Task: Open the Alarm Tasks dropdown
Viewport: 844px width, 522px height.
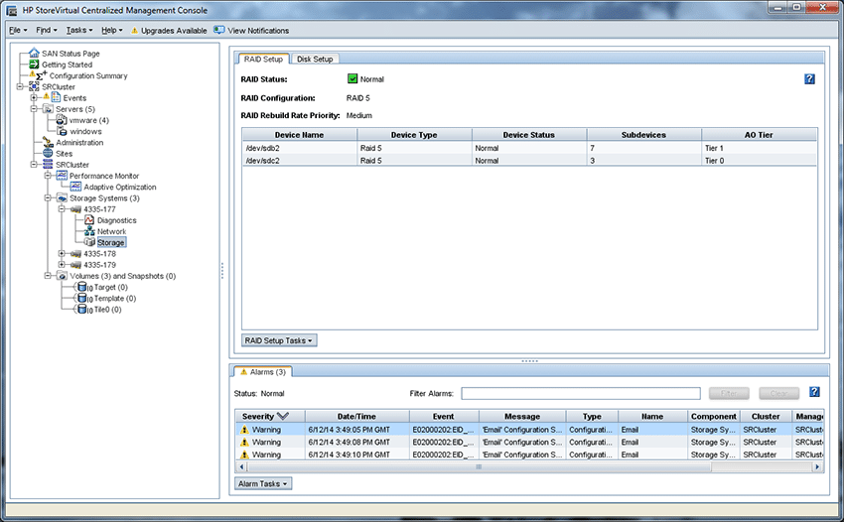Action: click(x=263, y=483)
